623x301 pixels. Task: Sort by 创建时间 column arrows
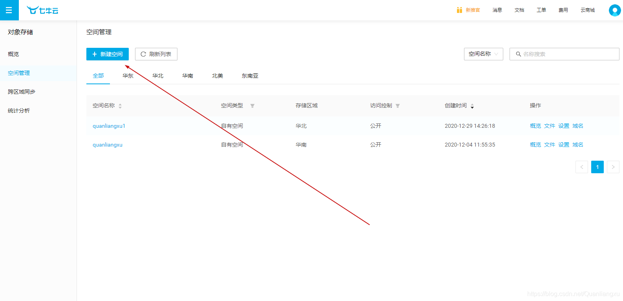click(472, 106)
